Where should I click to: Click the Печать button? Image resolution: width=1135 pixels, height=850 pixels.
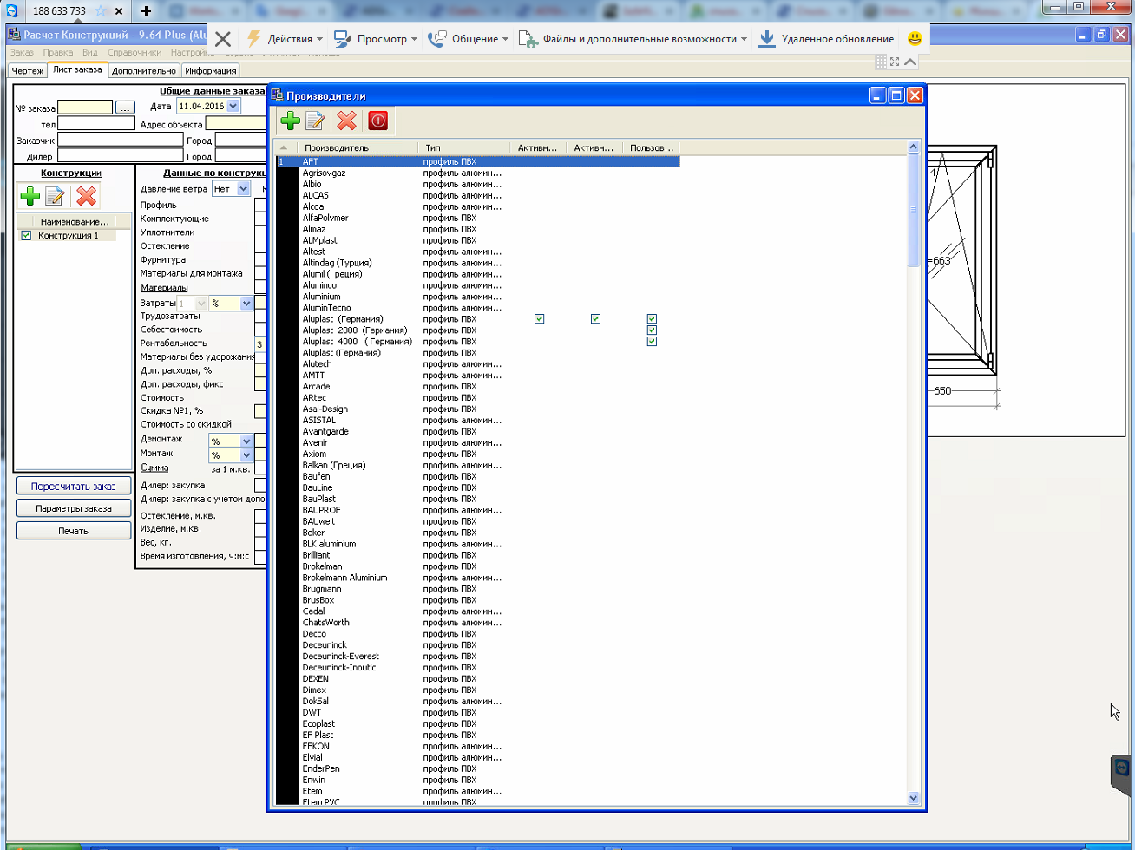75,531
